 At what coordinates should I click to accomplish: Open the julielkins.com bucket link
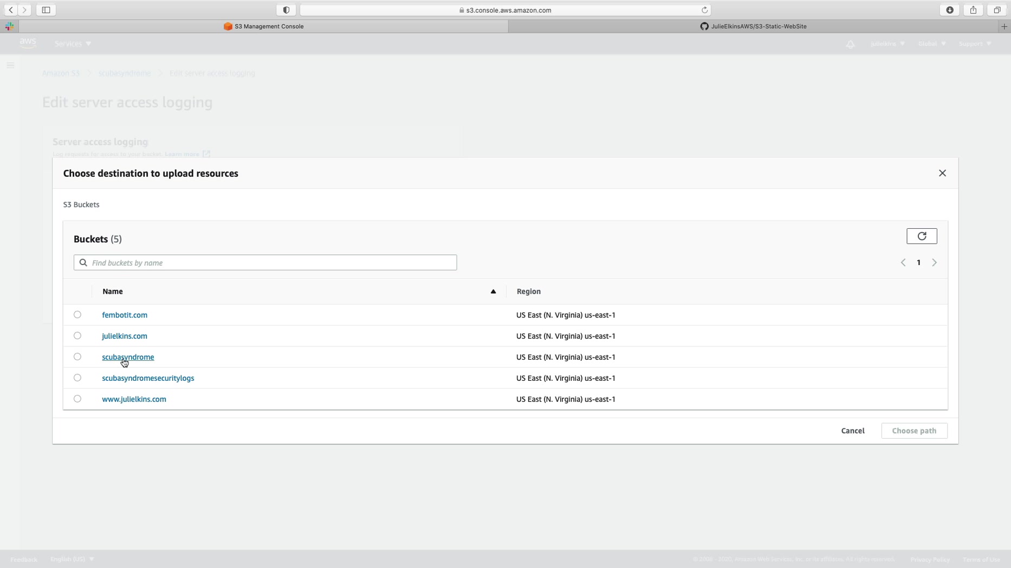pyautogui.click(x=125, y=336)
